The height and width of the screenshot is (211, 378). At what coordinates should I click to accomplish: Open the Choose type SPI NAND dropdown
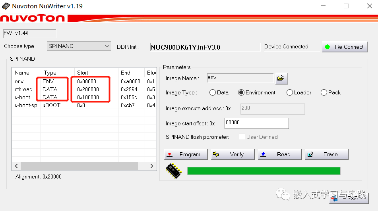click(x=79, y=46)
